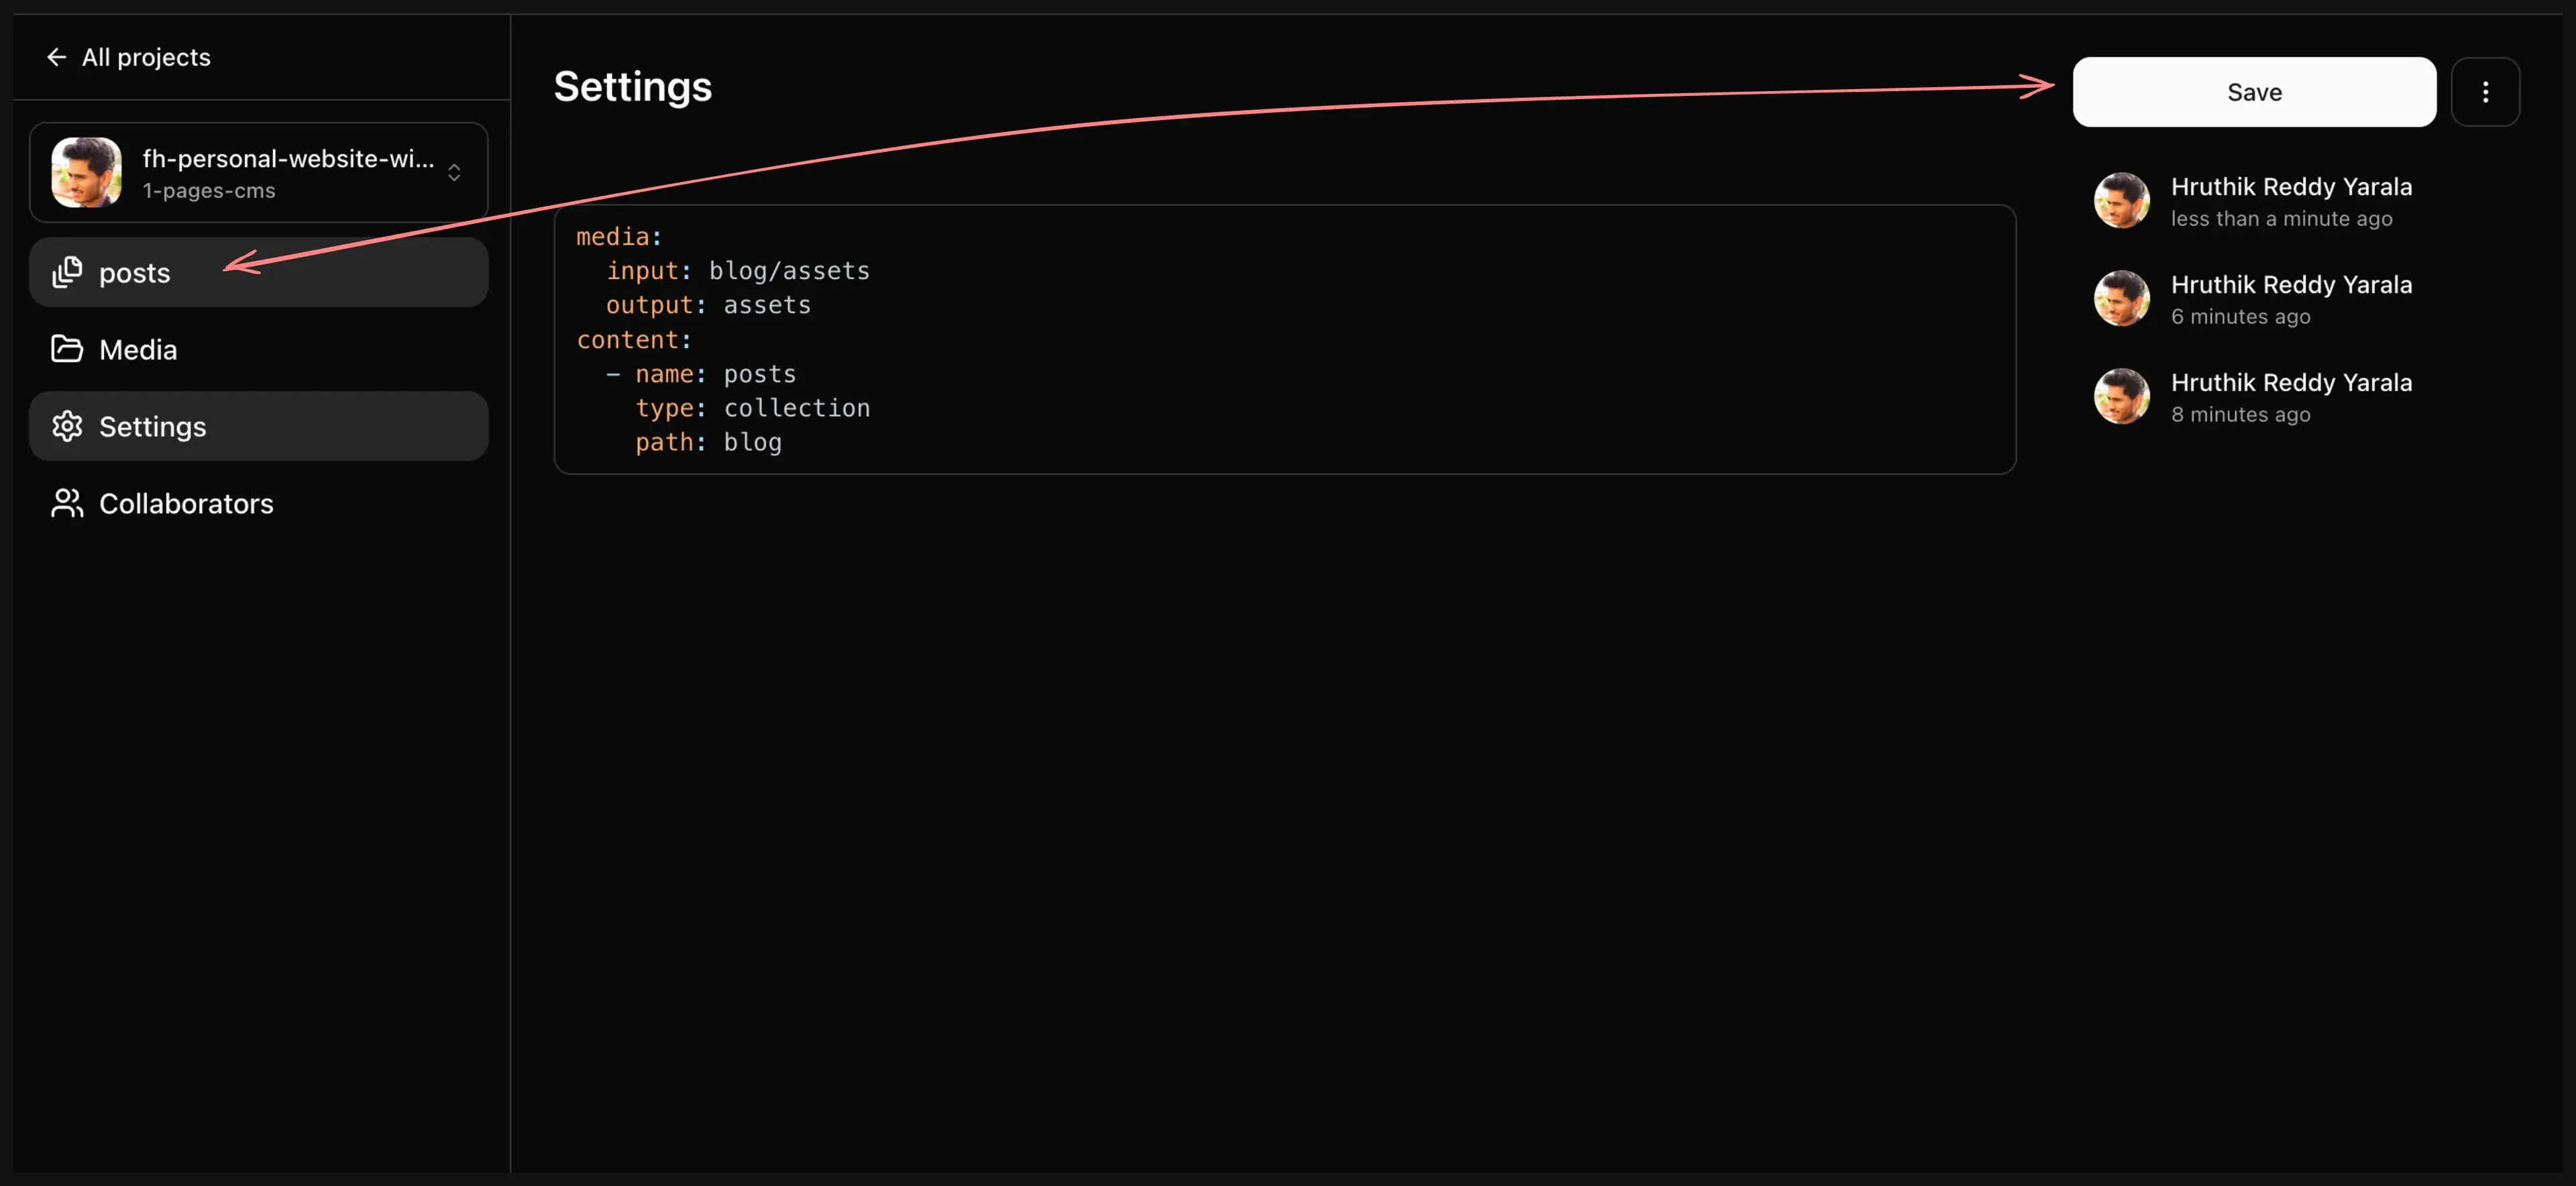Open the history entry from 6 minutes ago
Image resolution: width=2576 pixels, height=1186 pixels.
pos(2290,299)
